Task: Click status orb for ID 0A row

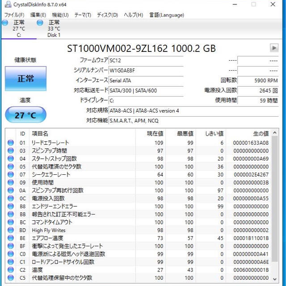Action: pyautogui.click(x=11, y=190)
